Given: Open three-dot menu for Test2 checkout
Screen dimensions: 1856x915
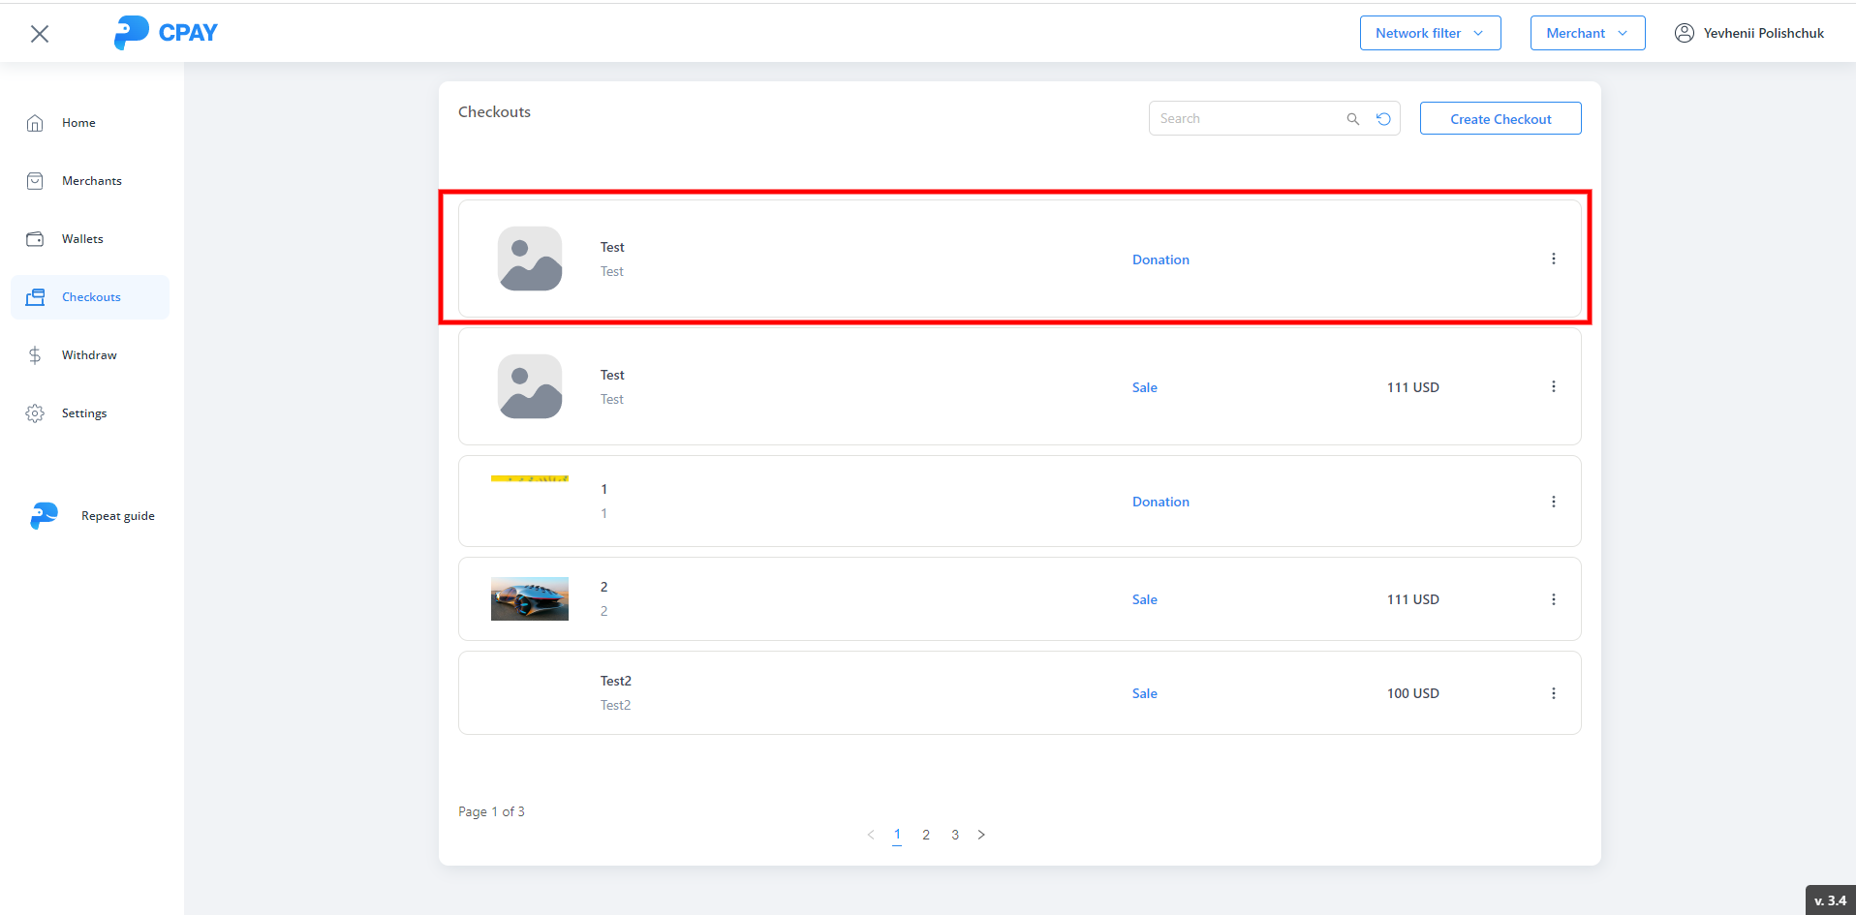Looking at the screenshot, I should (x=1553, y=693).
